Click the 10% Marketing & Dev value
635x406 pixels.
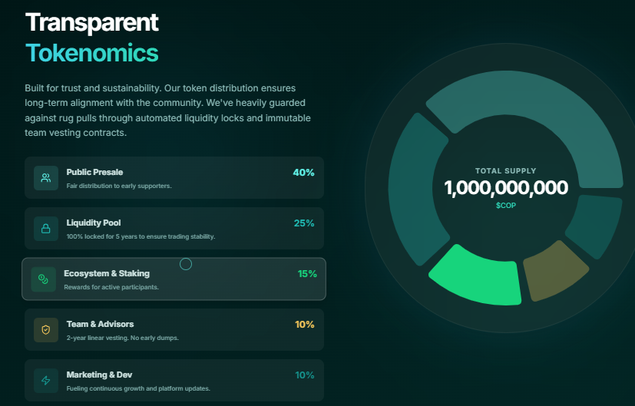[305, 375]
